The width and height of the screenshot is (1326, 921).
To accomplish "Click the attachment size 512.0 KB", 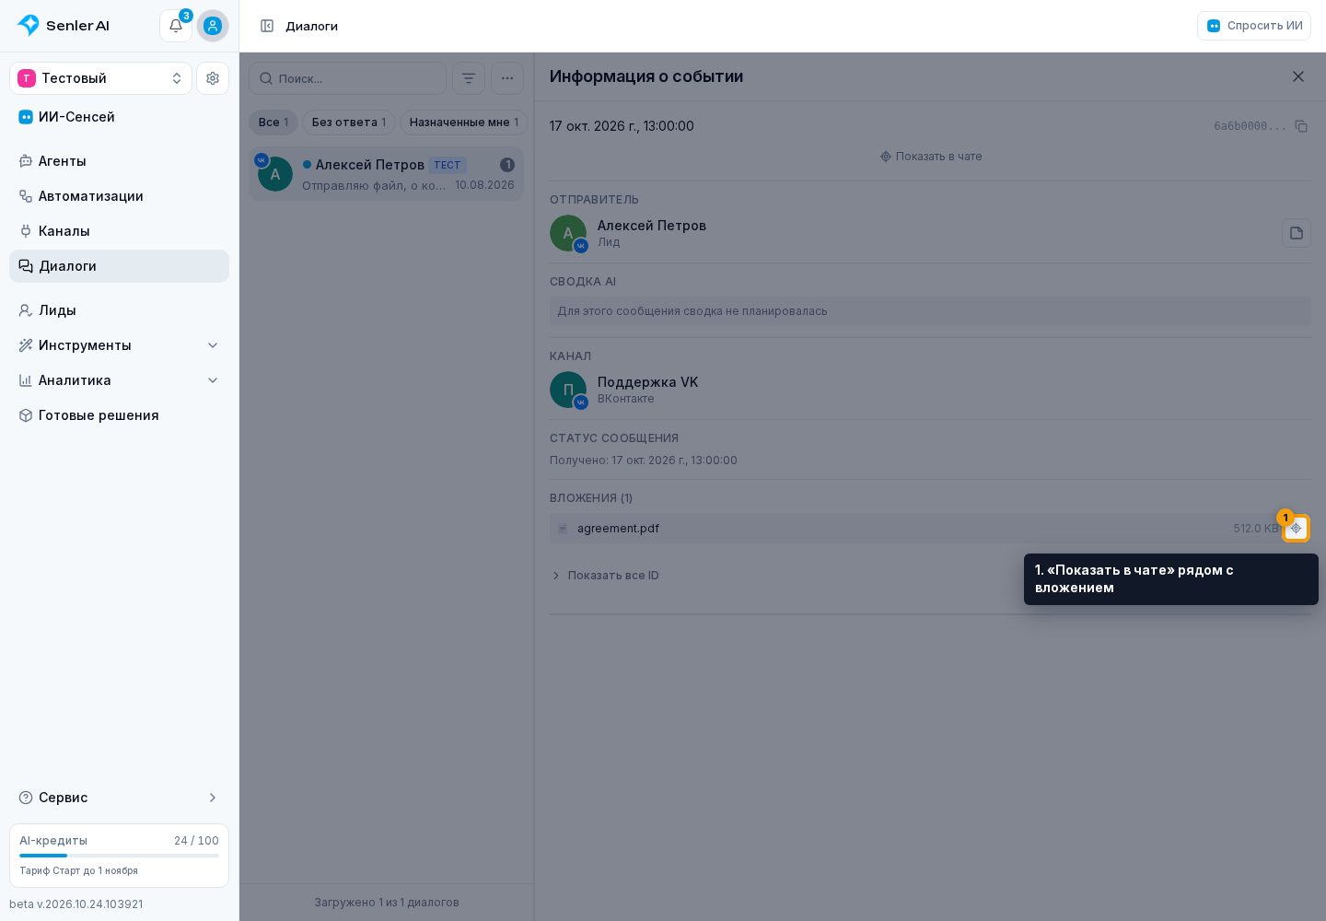I will point(1256,529).
